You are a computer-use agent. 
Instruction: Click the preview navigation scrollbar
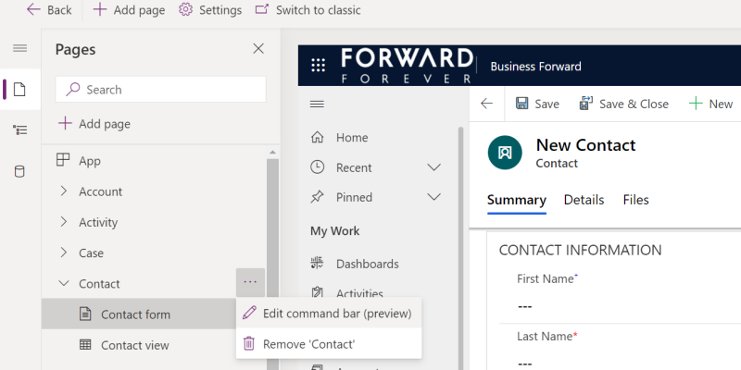point(460,248)
